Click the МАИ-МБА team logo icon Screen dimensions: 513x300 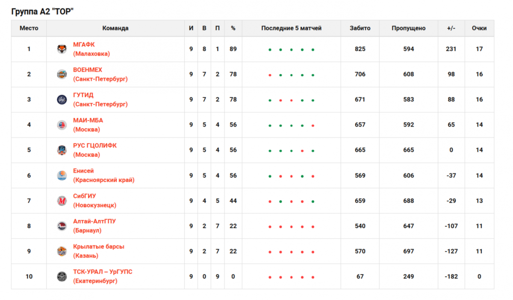point(62,125)
